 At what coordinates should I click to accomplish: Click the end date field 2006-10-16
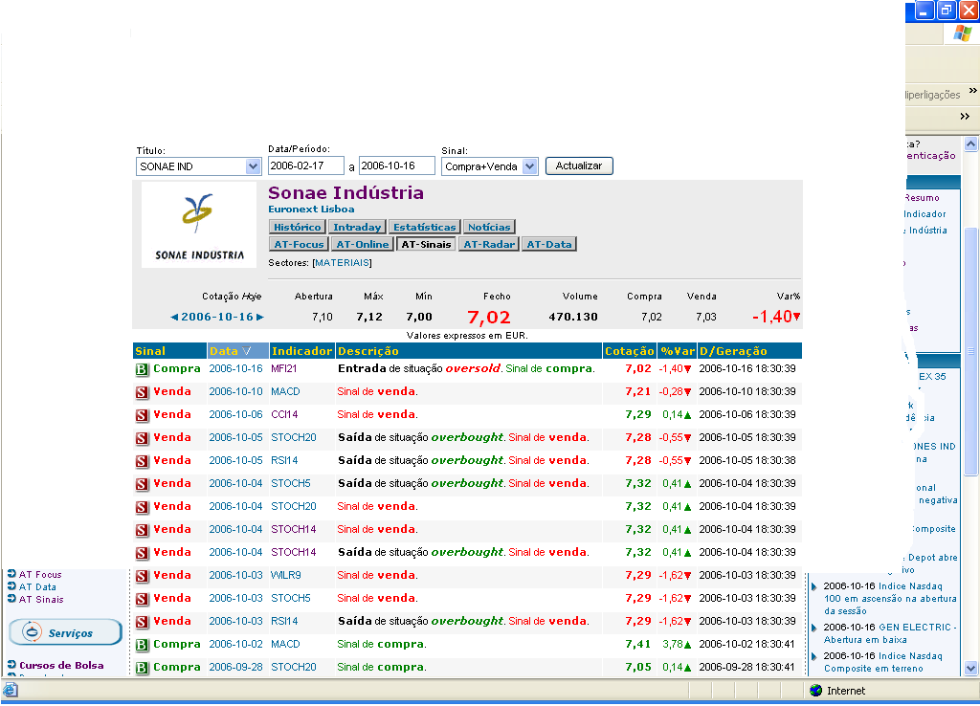pyautogui.click(x=397, y=165)
